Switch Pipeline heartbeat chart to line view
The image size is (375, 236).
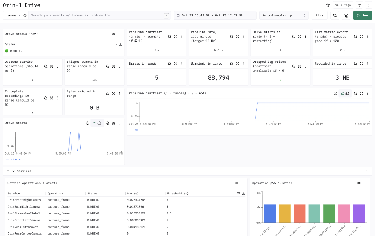[x=342, y=93]
